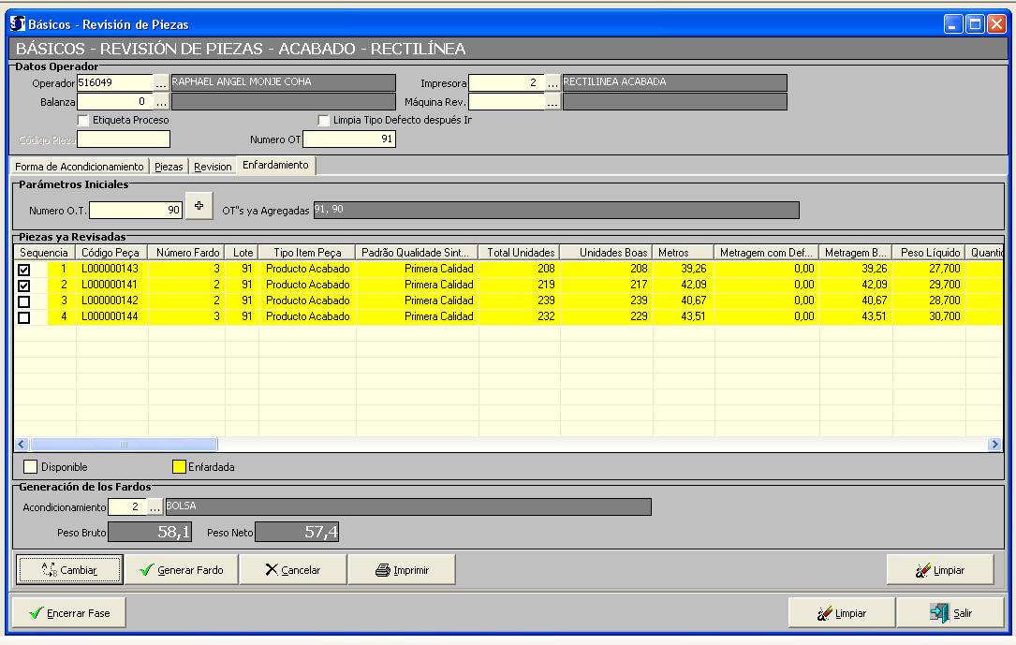This screenshot has height=645, width=1016.
Task: Click Salir exit door button
Action: (950, 613)
